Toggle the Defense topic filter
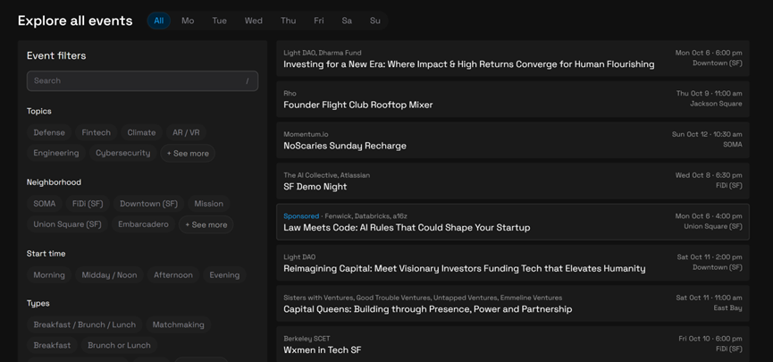 [x=49, y=132]
